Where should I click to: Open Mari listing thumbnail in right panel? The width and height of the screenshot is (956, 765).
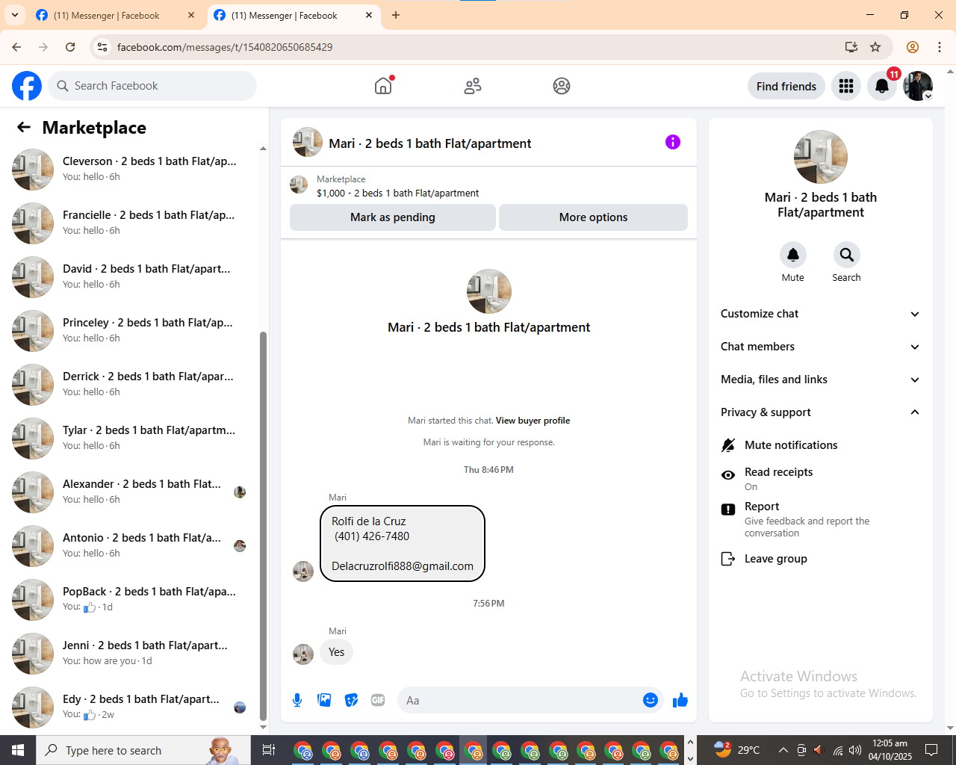[x=821, y=157]
